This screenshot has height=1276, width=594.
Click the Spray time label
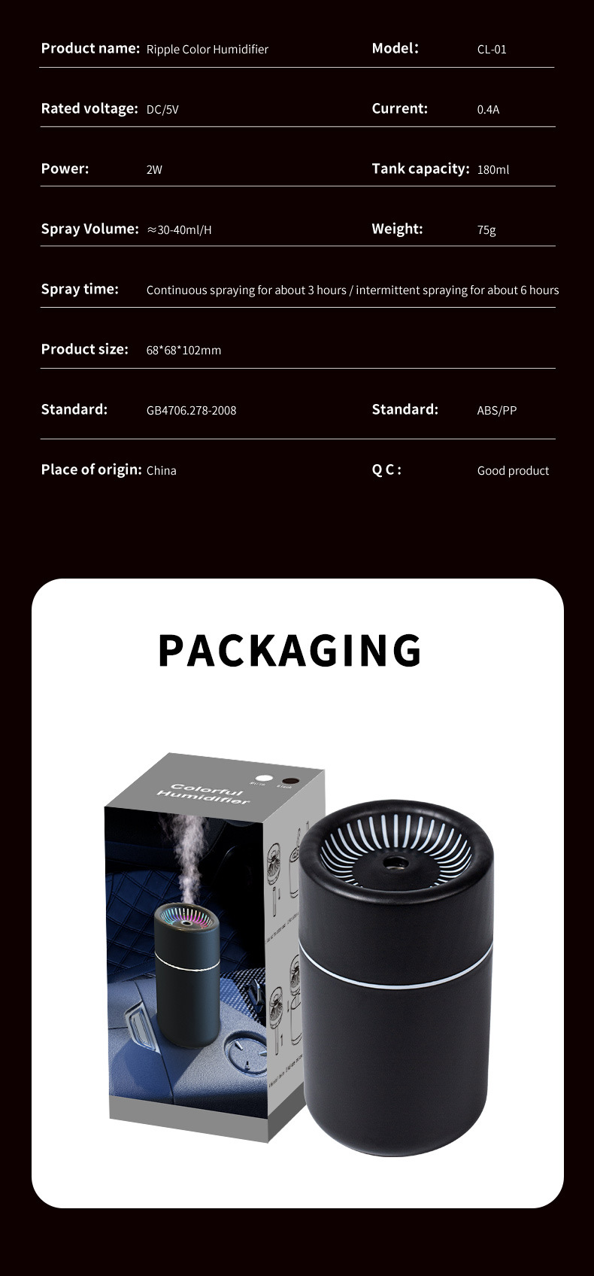coord(80,289)
